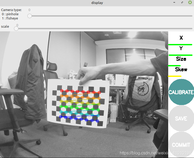
Task: Click the scale slider handle
Action: tap(16, 29)
